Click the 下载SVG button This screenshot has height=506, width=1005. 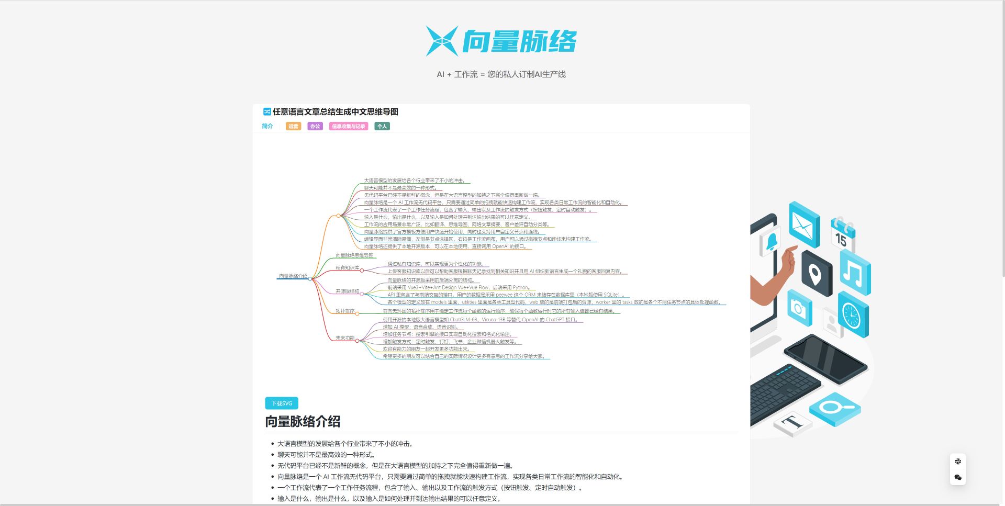point(282,403)
